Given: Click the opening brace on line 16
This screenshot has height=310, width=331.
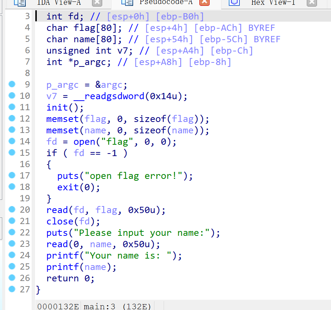Looking at the screenshot, I should [49, 165].
